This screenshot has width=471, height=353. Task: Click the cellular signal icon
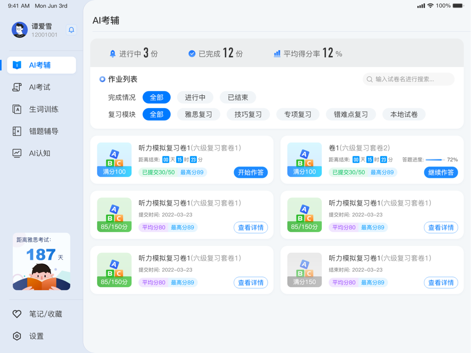[x=421, y=6]
